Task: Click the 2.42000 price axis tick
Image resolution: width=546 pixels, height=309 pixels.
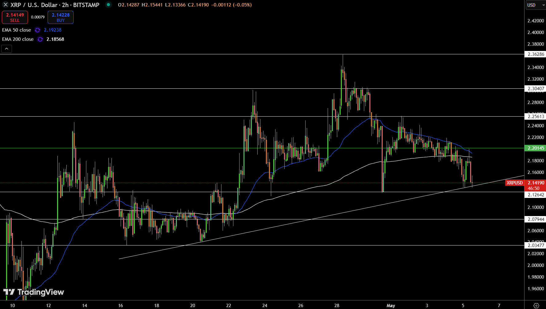Action: pyautogui.click(x=536, y=21)
